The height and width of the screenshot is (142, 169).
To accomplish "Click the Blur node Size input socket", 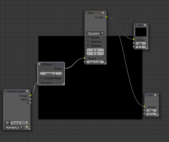I will (x=84, y=62).
